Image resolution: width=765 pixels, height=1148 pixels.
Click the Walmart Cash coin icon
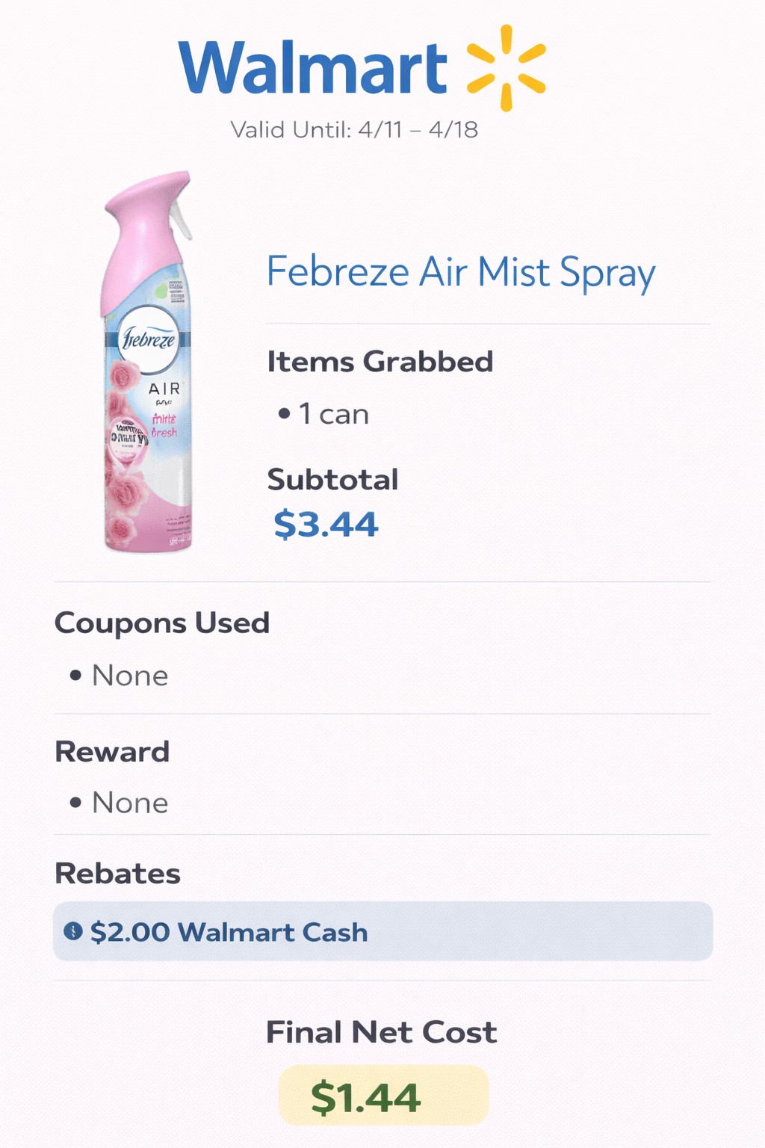(x=72, y=931)
